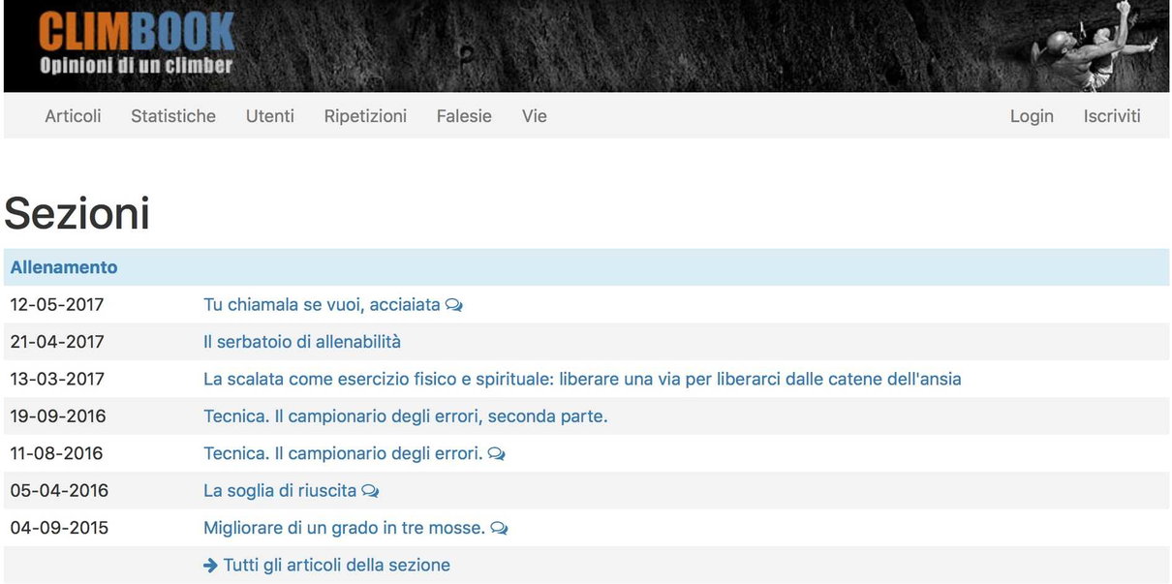Go to Statistiche in the navigation bar
Image resolution: width=1172 pixels, height=584 pixels.
coord(173,116)
